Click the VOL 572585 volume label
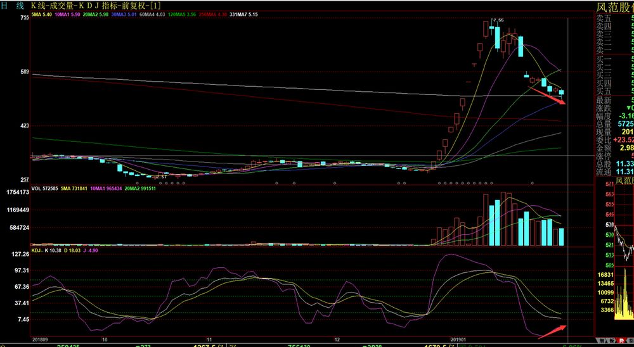The image size is (634, 347). coord(45,188)
